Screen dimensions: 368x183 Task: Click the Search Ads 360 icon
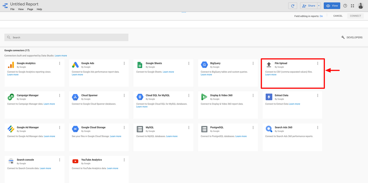[269, 129]
